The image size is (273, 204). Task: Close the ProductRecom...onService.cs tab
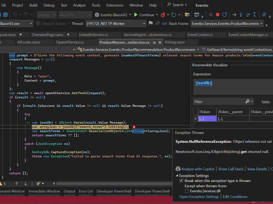coord(160,42)
